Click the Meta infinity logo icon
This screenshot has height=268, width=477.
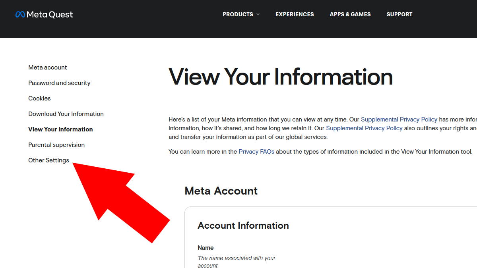click(x=20, y=15)
